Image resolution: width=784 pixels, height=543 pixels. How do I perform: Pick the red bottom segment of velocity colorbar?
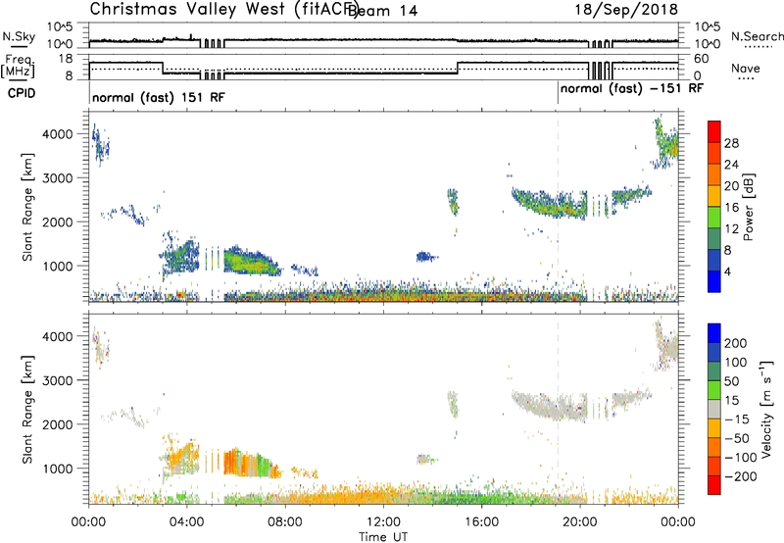(x=714, y=485)
